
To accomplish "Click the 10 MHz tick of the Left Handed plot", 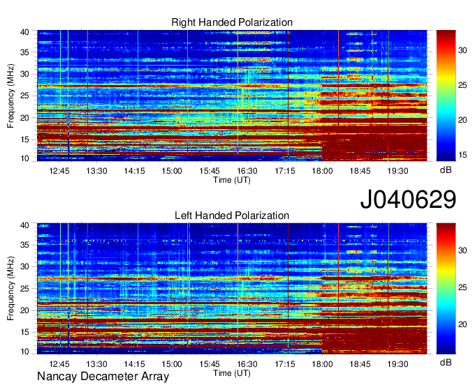I will (25, 352).
